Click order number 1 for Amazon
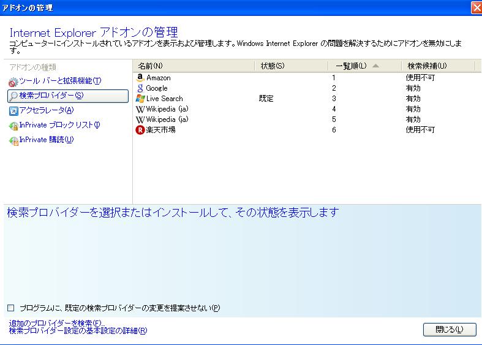Image resolution: width=482 pixels, height=345 pixels. [334, 78]
